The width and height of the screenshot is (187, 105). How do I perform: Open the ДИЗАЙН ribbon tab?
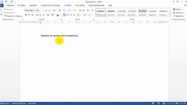click(x=33, y=6)
